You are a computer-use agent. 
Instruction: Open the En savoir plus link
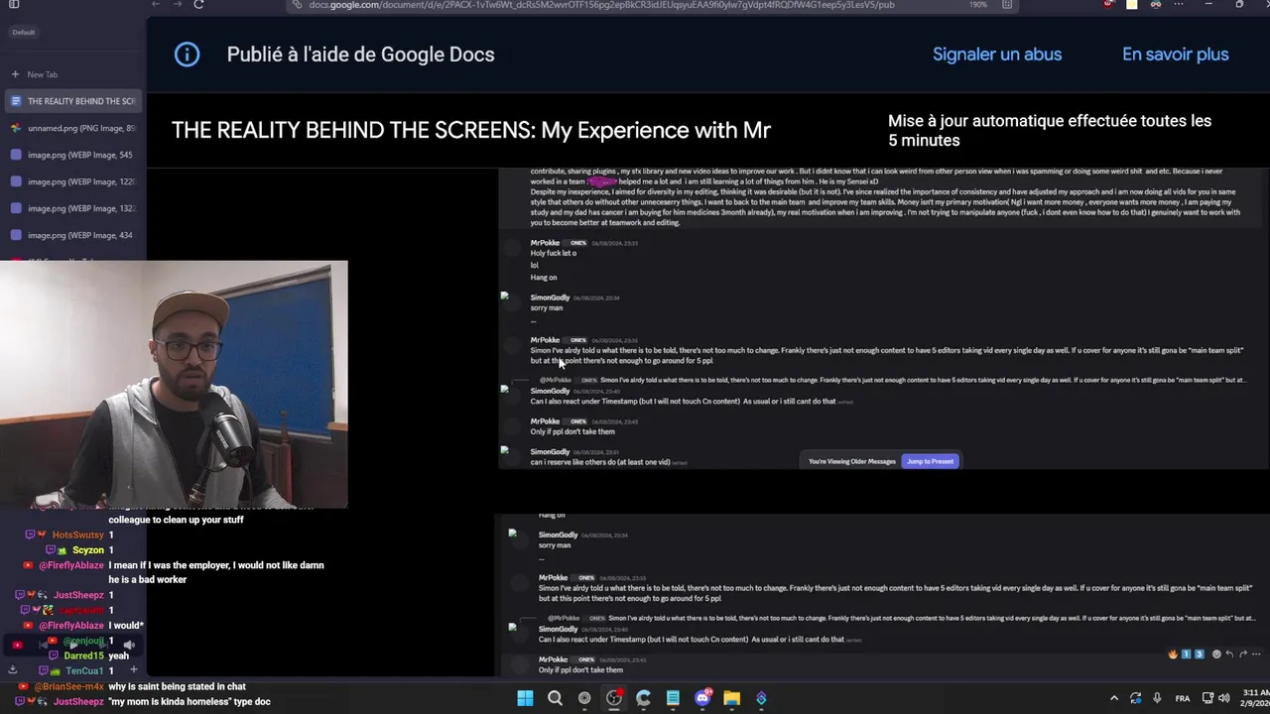coord(1175,55)
